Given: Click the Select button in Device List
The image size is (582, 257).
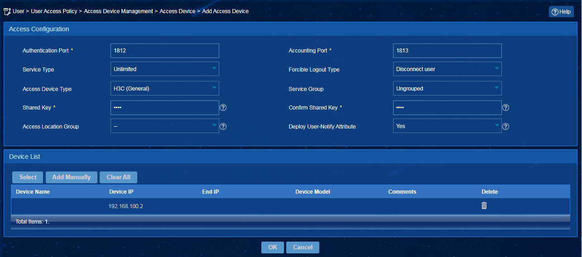Looking at the screenshot, I should coord(28,177).
